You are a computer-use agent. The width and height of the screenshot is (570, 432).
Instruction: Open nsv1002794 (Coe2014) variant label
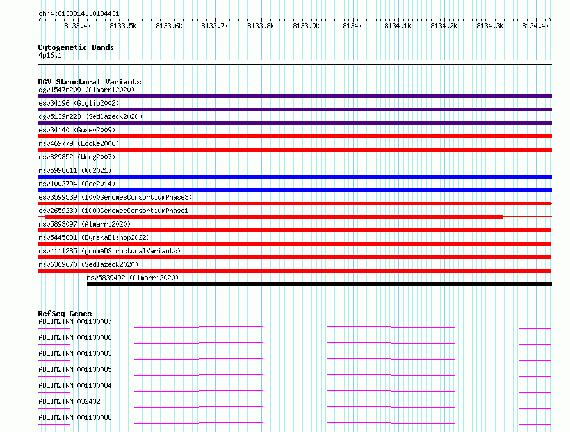click(x=77, y=184)
